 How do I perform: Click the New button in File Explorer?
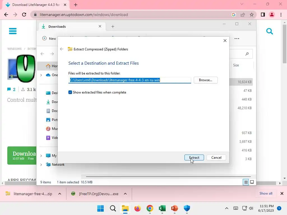[49, 38]
